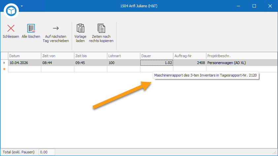Screen dimensions: 278x156
Task: Sort by the Datum column header
Action: click(x=24, y=56)
